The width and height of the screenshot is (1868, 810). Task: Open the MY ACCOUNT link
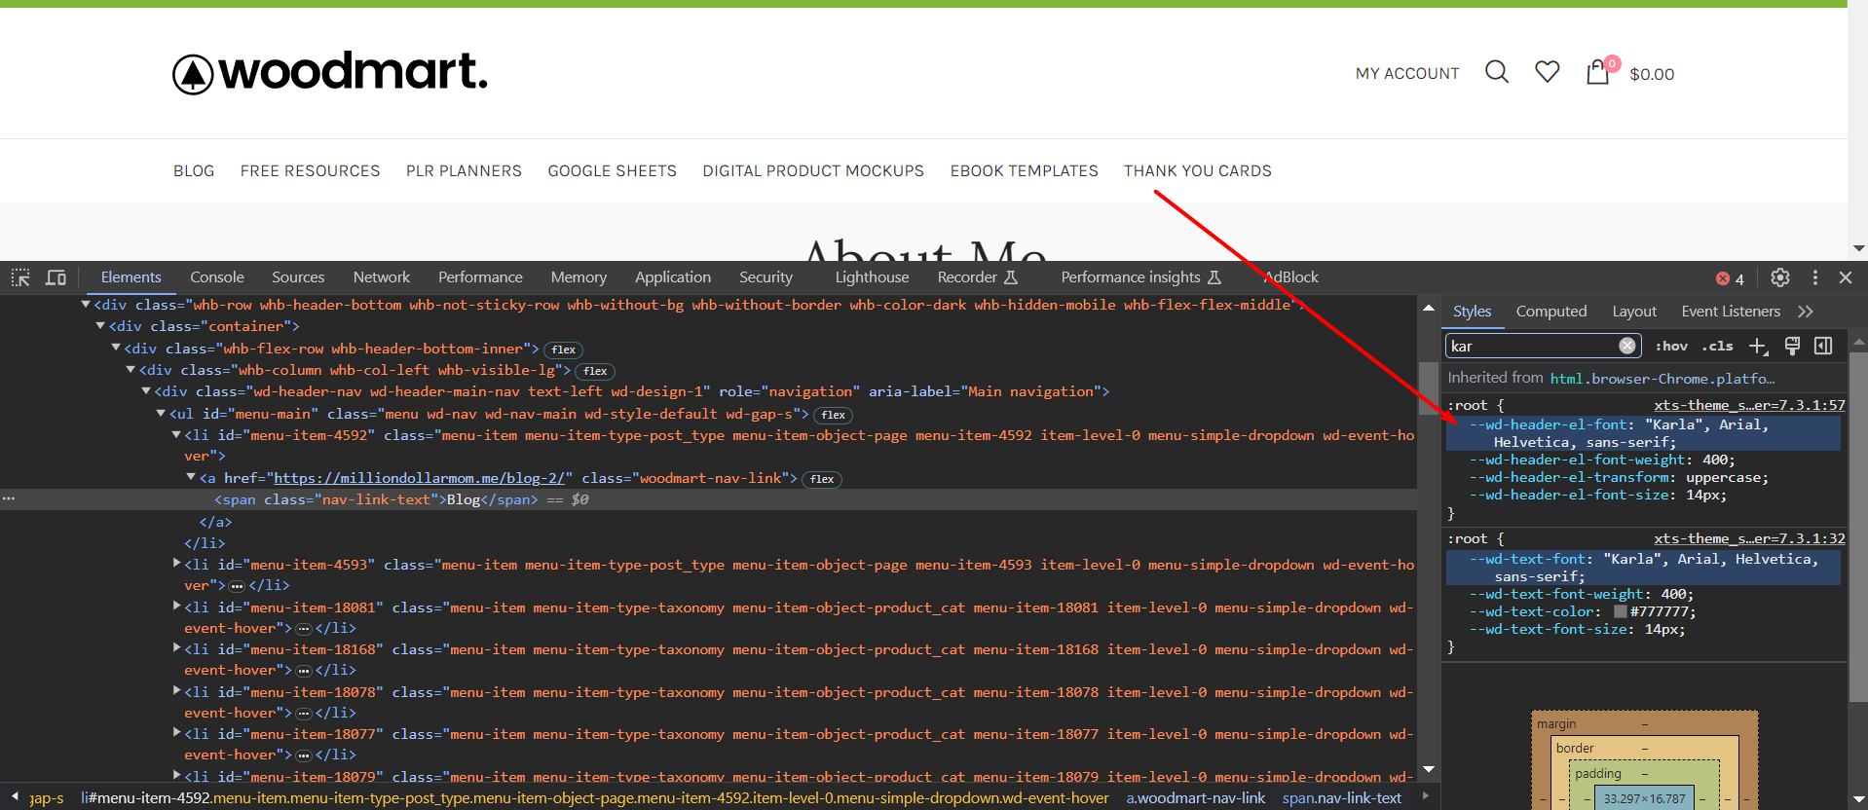(x=1407, y=74)
